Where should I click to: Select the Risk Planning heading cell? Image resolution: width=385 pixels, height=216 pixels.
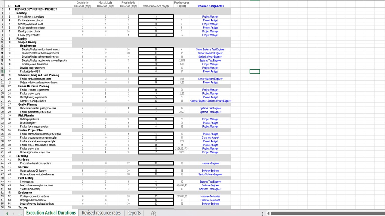point(26,115)
